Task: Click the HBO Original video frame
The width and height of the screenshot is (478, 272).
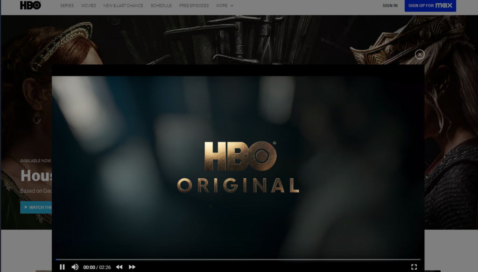Action: click(x=238, y=167)
